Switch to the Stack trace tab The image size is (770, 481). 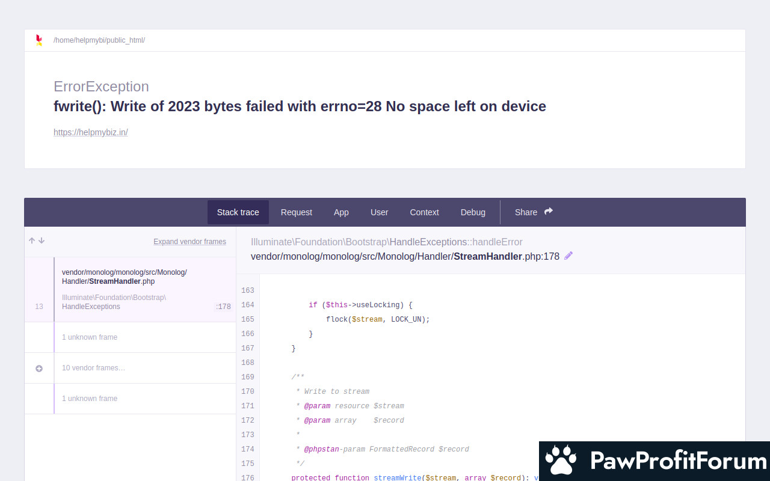coord(238,212)
